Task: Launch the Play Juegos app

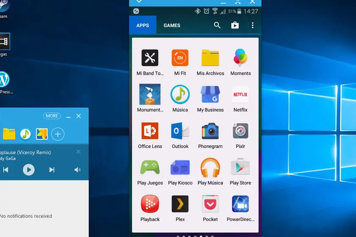Action: click(150, 167)
